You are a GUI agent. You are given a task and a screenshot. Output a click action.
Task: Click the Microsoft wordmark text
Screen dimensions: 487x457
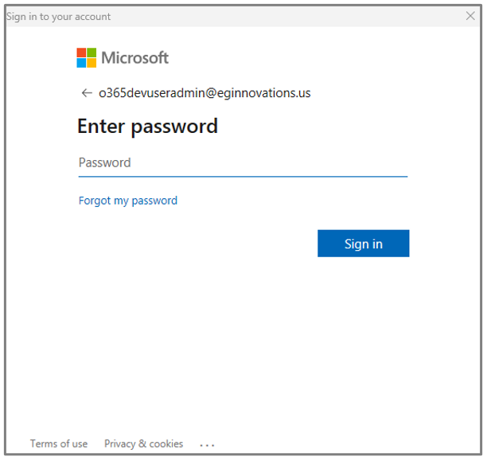pos(134,58)
